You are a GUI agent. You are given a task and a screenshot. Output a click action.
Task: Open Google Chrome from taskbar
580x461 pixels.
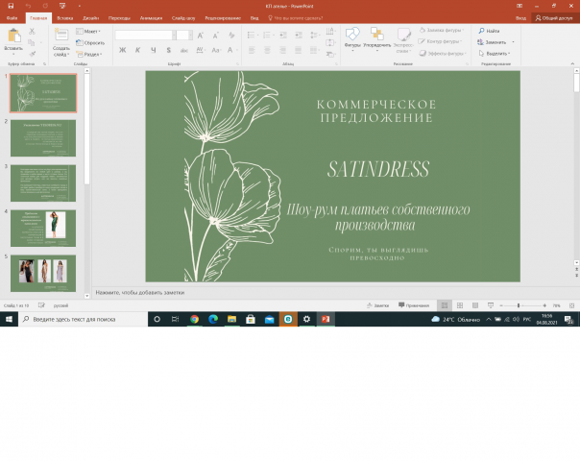pos(194,319)
